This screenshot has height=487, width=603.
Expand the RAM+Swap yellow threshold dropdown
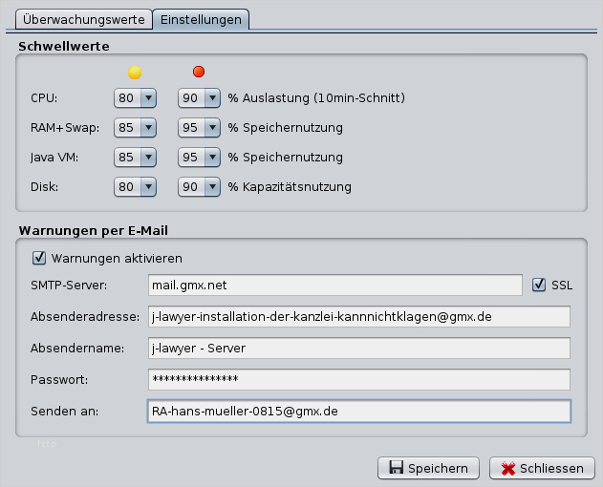click(x=135, y=127)
